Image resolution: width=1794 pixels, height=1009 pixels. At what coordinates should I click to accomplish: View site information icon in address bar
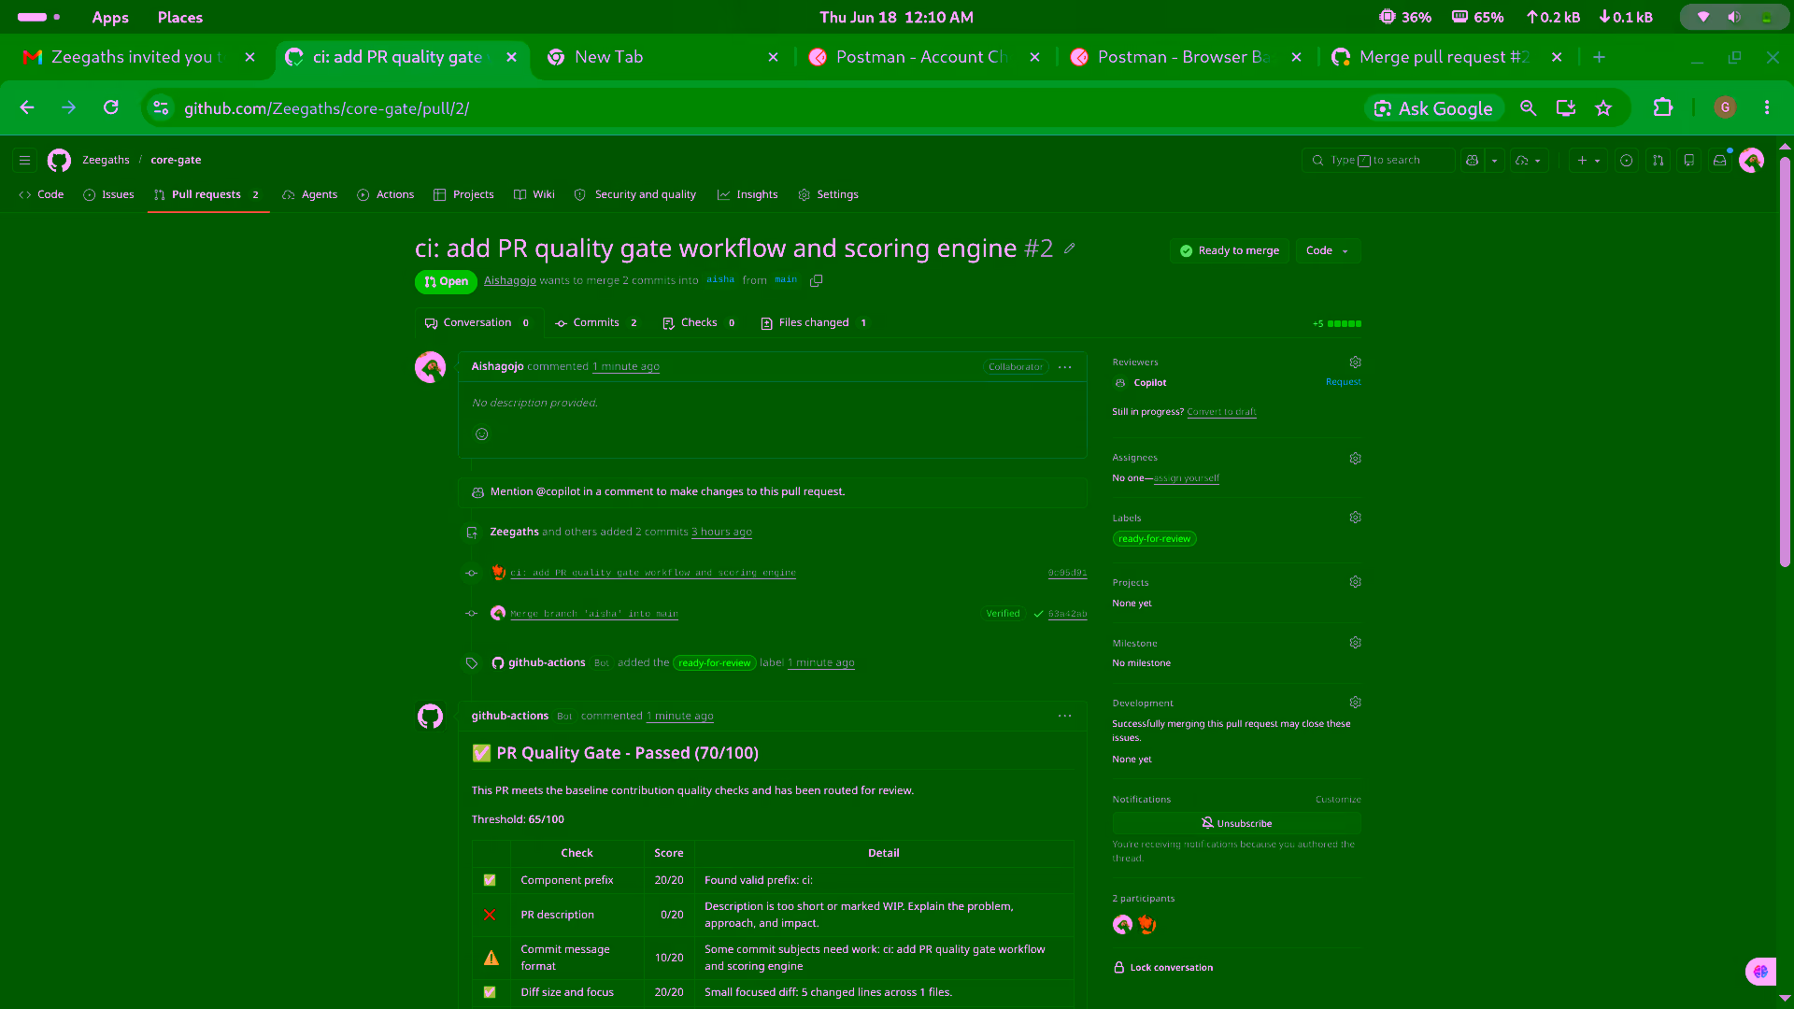pos(161,108)
